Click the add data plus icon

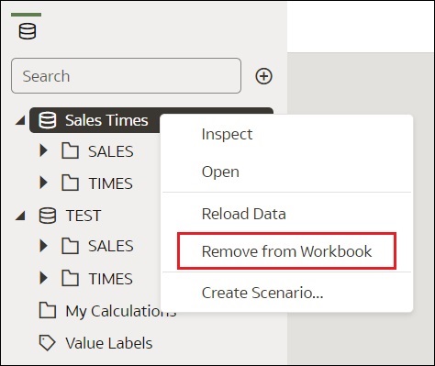click(x=263, y=76)
